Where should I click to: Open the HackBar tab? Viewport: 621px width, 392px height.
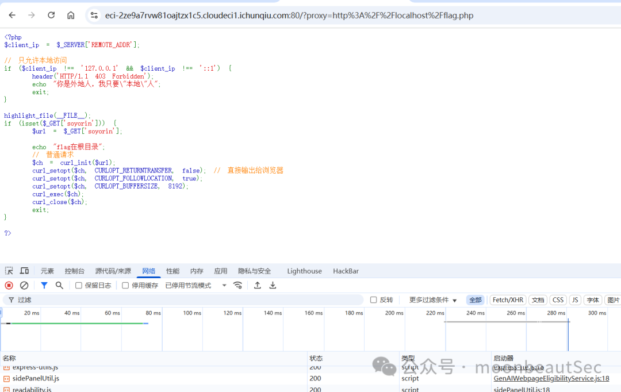(346, 271)
